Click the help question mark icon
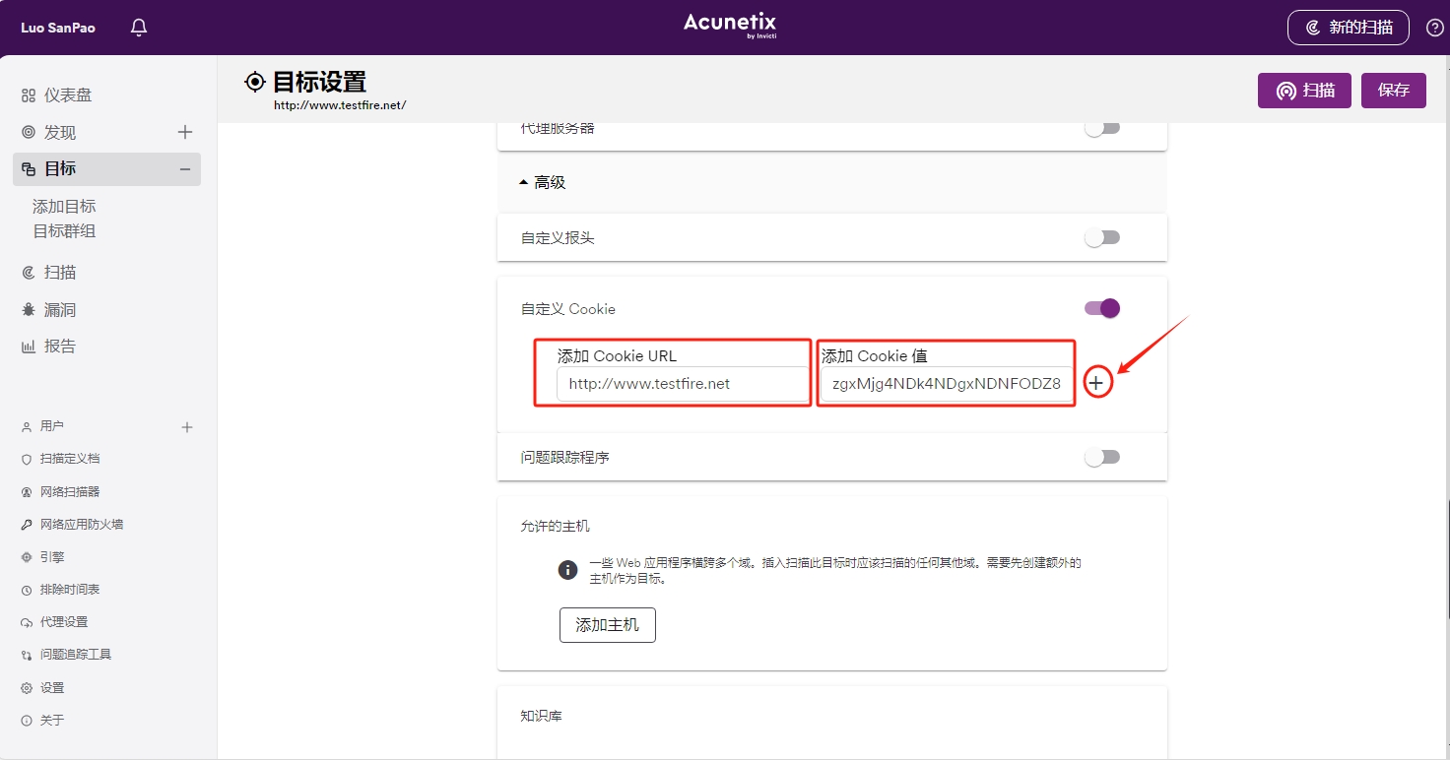Image resolution: width=1450 pixels, height=760 pixels. (1435, 28)
